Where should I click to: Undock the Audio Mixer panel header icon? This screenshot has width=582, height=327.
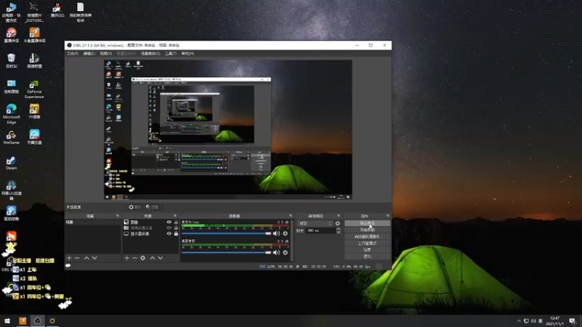[290, 216]
